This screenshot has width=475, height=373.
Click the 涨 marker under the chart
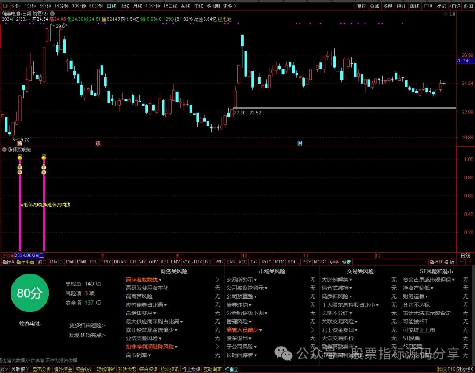[x=98, y=143]
